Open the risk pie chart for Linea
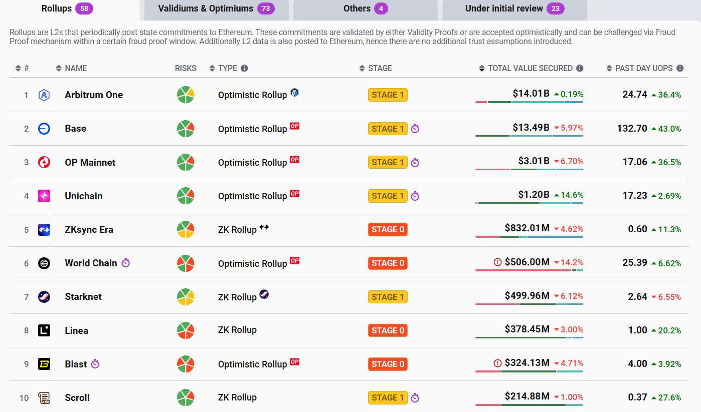The width and height of the screenshot is (701, 412). coord(186,330)
